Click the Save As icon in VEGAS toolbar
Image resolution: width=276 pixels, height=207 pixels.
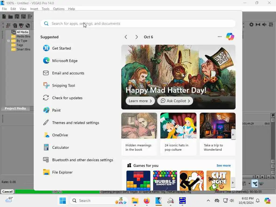click(23, 16)
